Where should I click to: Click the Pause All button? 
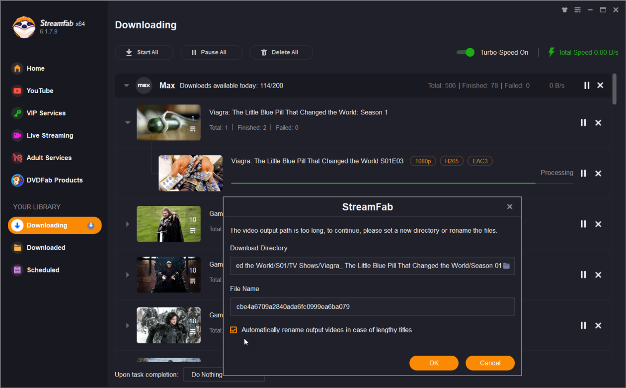(x=211, y=52)
